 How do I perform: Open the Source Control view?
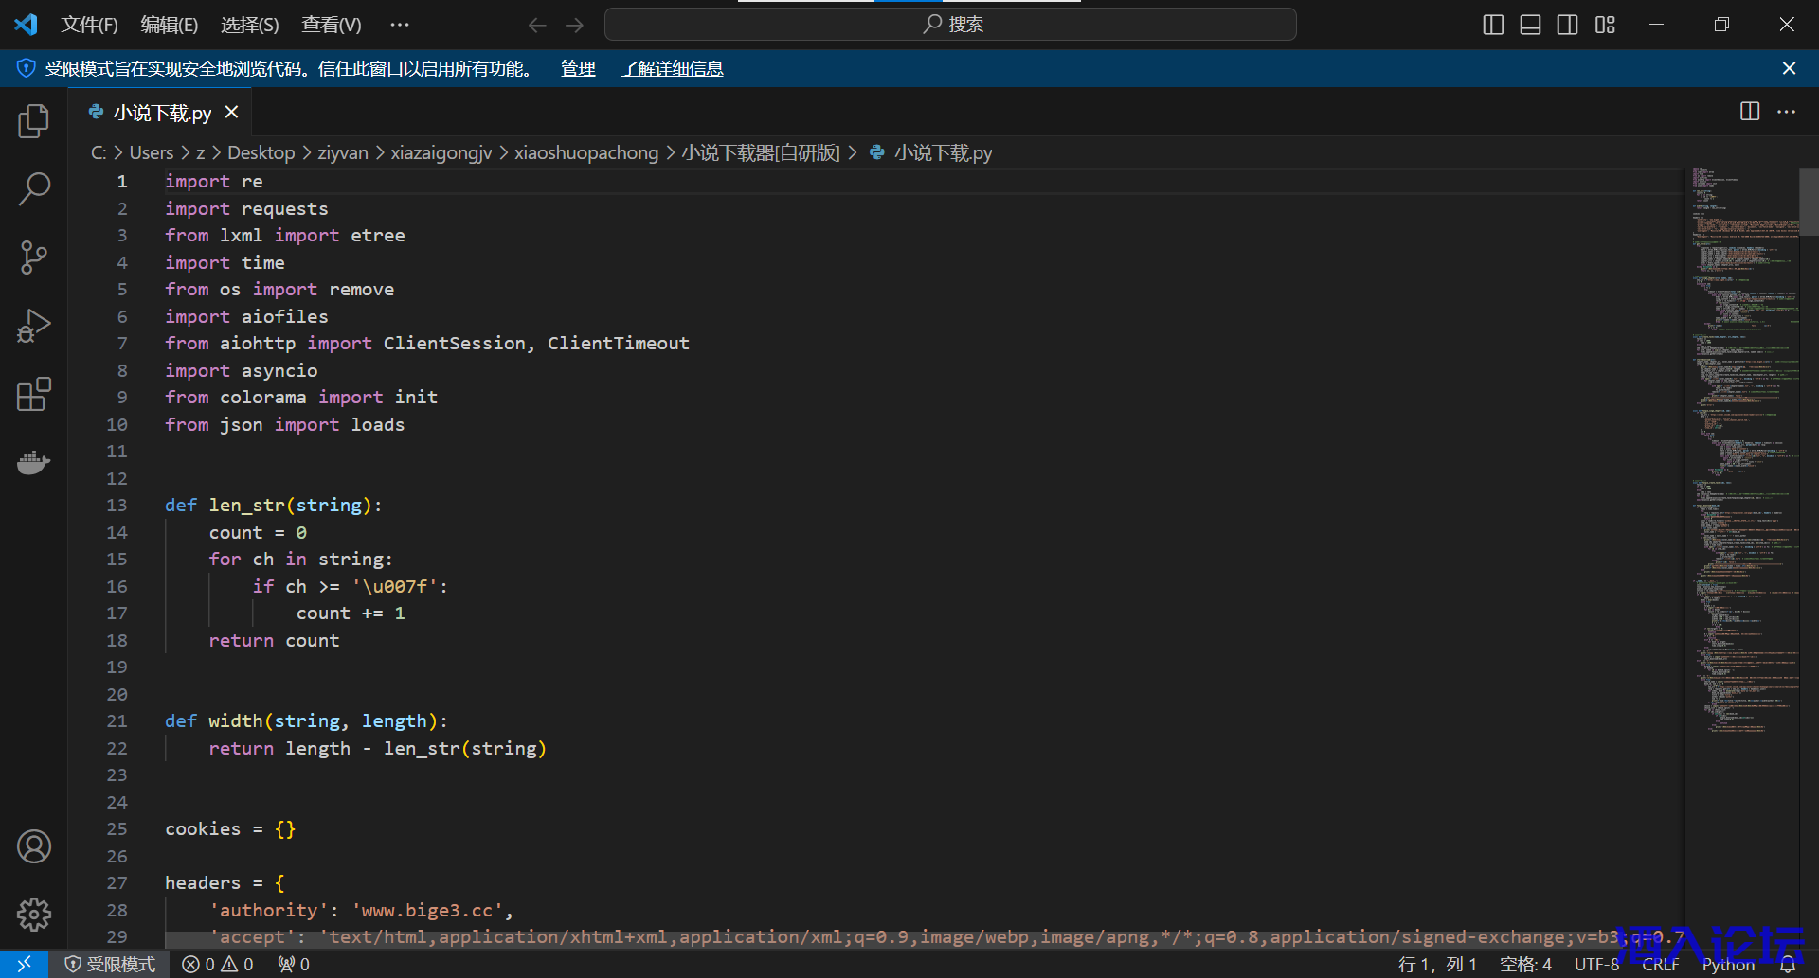pos(34,258)
